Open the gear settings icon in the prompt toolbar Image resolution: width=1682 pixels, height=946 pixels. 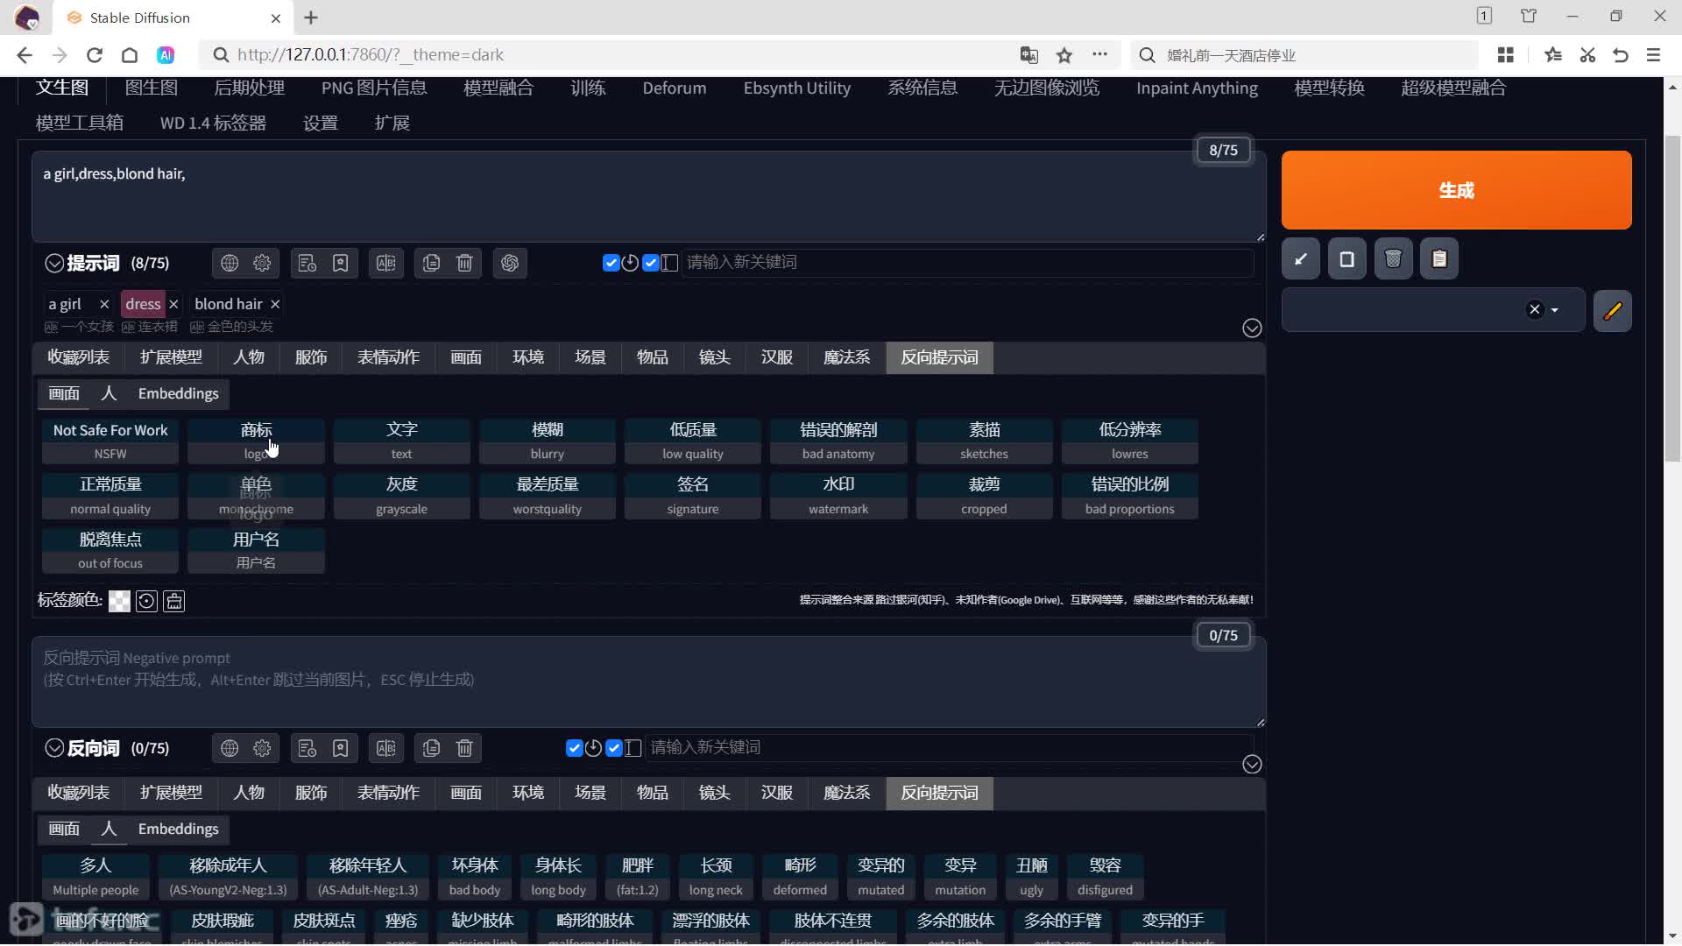click(x=262, y=263)
